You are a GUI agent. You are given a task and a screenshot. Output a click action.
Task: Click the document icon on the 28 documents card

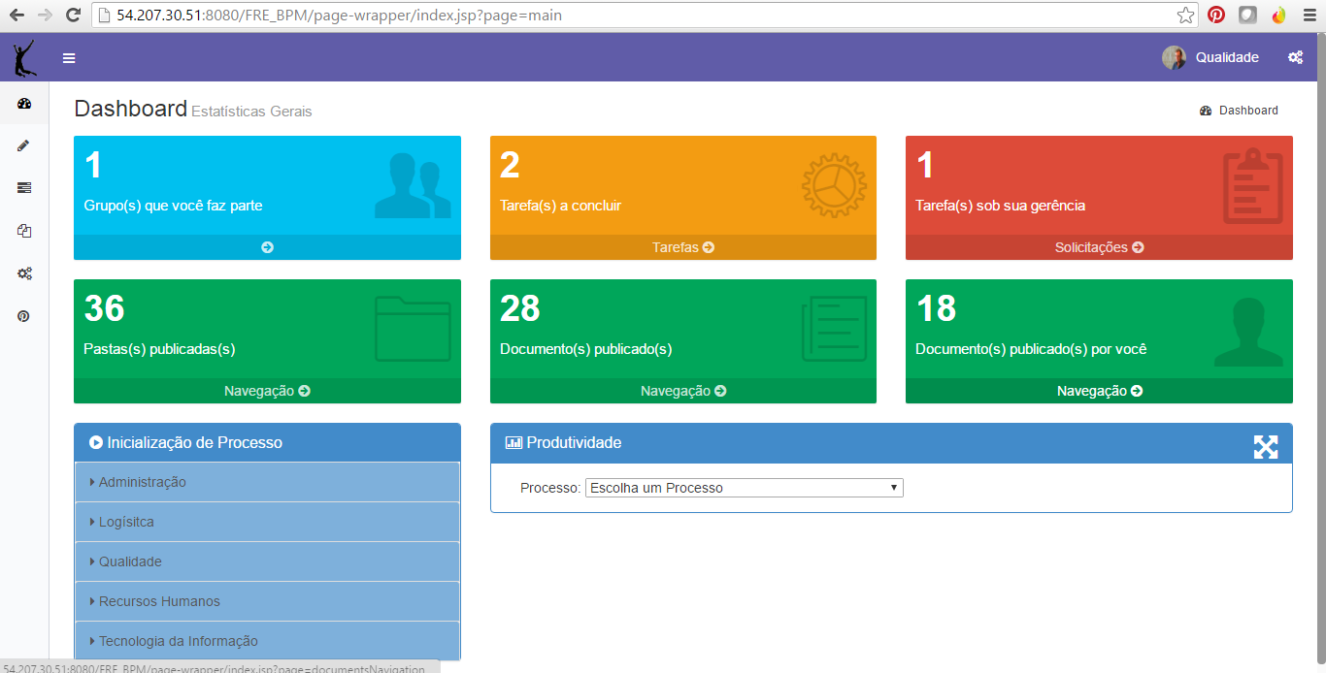click(834, 329)
